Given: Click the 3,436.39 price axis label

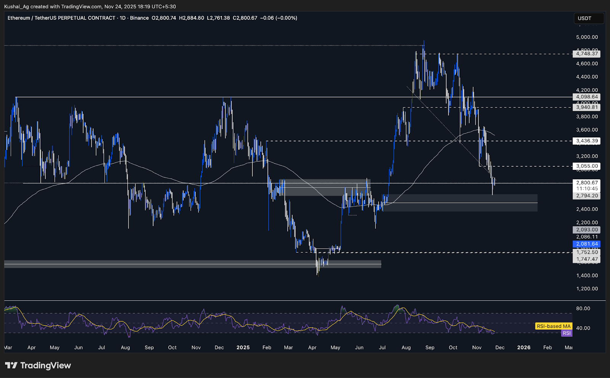Looking at the screenshot, I should click(x=587, y=141).
